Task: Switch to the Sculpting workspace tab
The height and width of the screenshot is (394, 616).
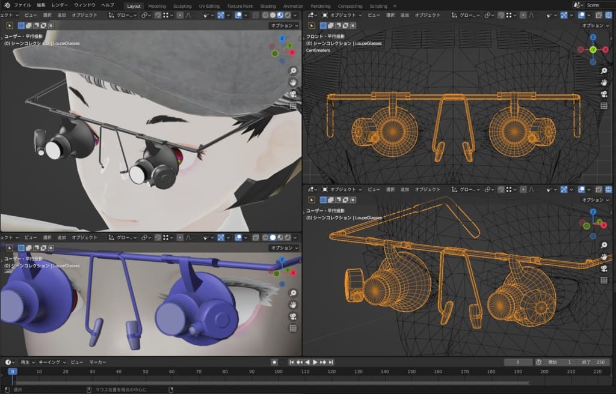Action: click(x=182, y=5)
